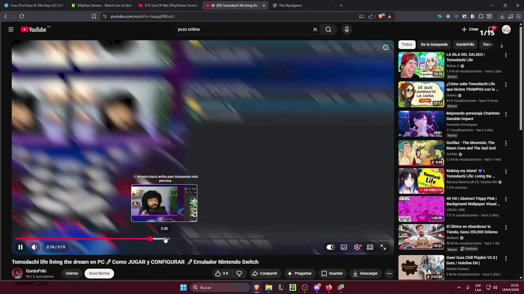Toggle the autoplay switch in player
This screenshot has width=524, height=294.
[x=331, y=247]
